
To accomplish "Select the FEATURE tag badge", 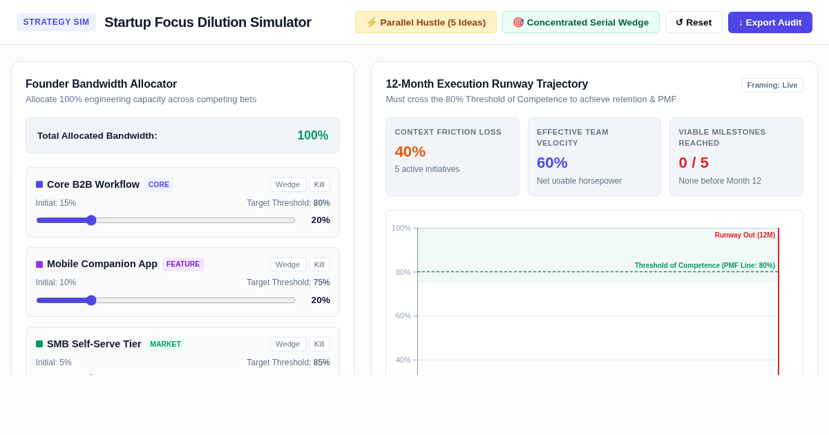I will point(183,264).
